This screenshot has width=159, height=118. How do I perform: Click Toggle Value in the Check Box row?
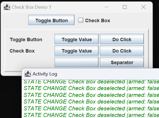coord(77,51)
